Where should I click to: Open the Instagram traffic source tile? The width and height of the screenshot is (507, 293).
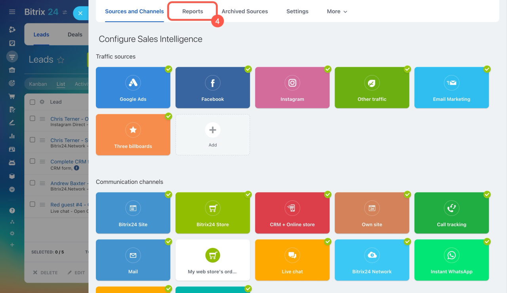[292, 87]
